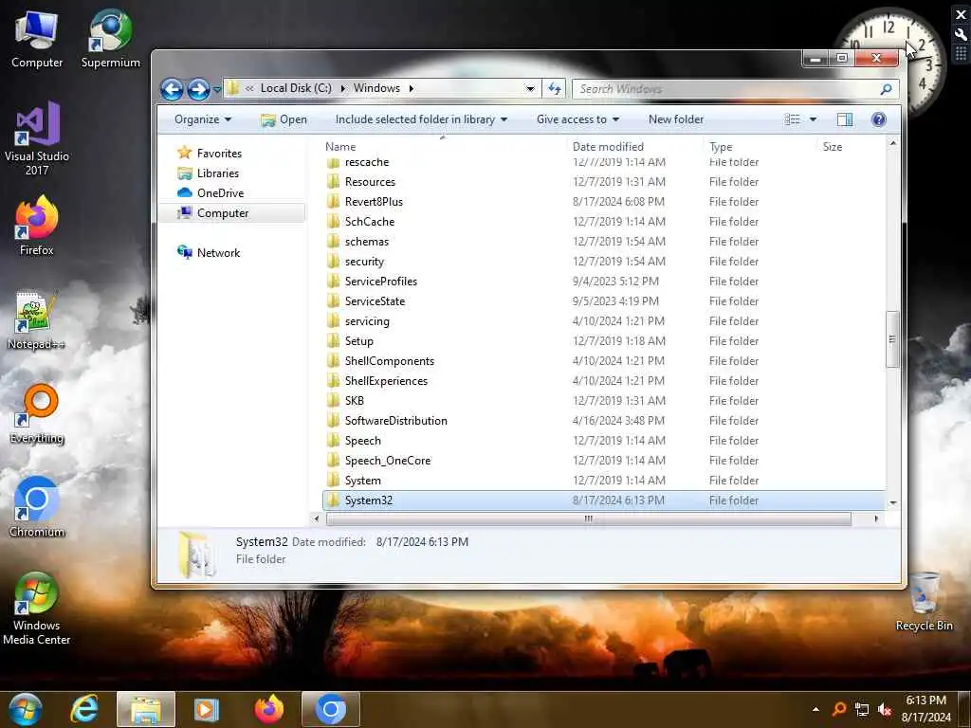Expand the Windows breadcrumb arrow

point(411,88)
